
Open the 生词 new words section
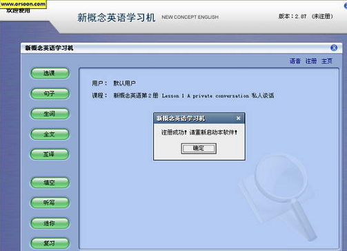[x=50, y=114]
